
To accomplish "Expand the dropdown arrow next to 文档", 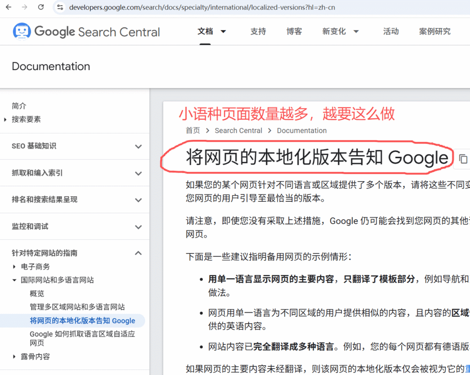I will click(224, 32).
